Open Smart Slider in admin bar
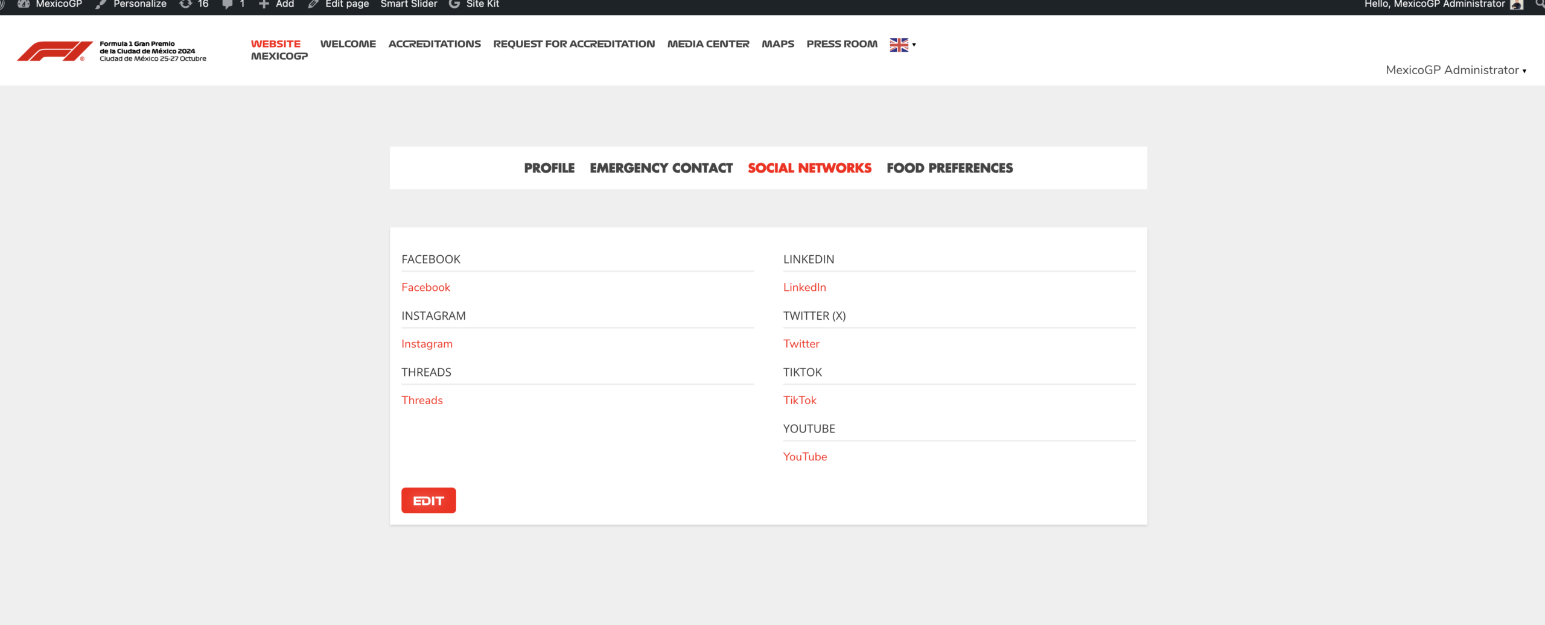 coord(409,4)
